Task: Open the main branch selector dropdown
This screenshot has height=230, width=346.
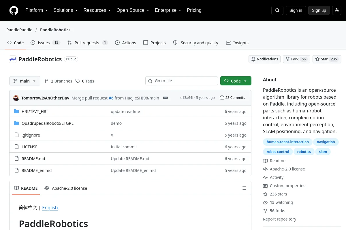Action: point(25,81)
